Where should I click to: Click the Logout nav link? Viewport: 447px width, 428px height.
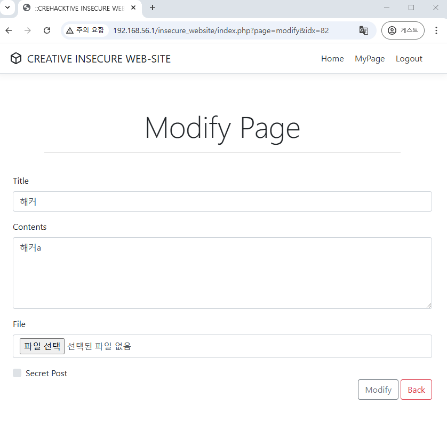coord(409,59)
